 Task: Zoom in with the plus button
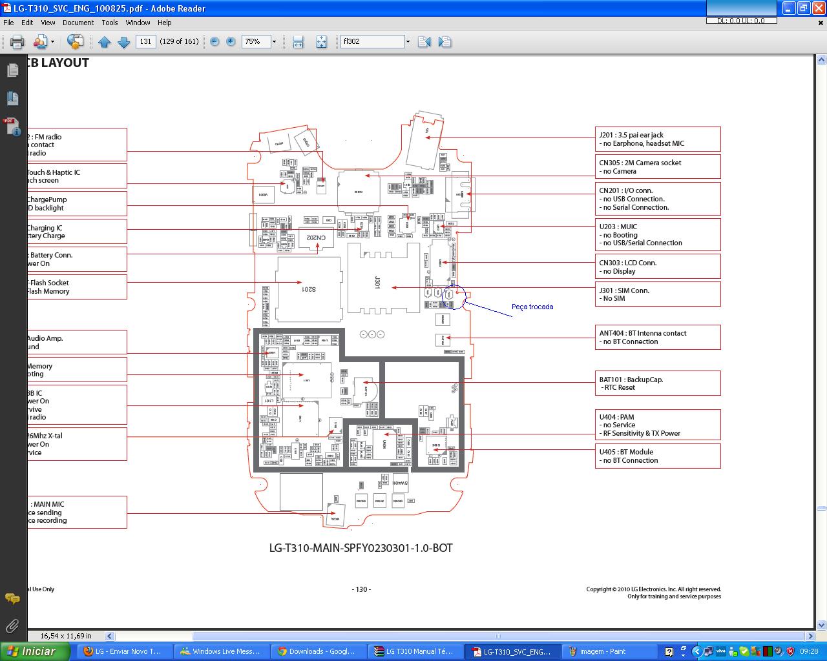231,42
